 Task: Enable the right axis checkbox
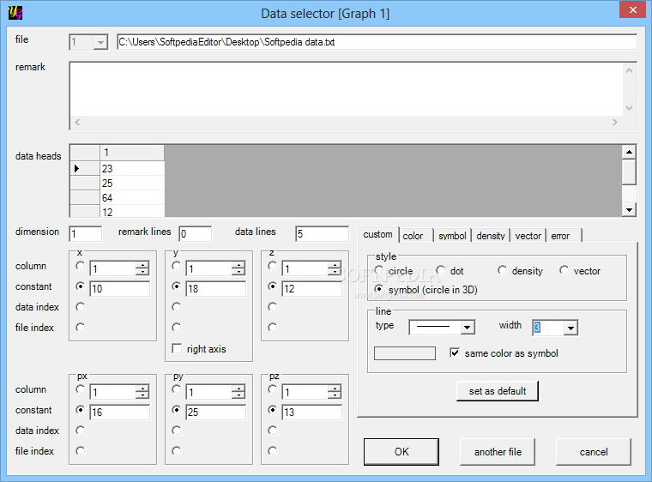tap(177, 348)
